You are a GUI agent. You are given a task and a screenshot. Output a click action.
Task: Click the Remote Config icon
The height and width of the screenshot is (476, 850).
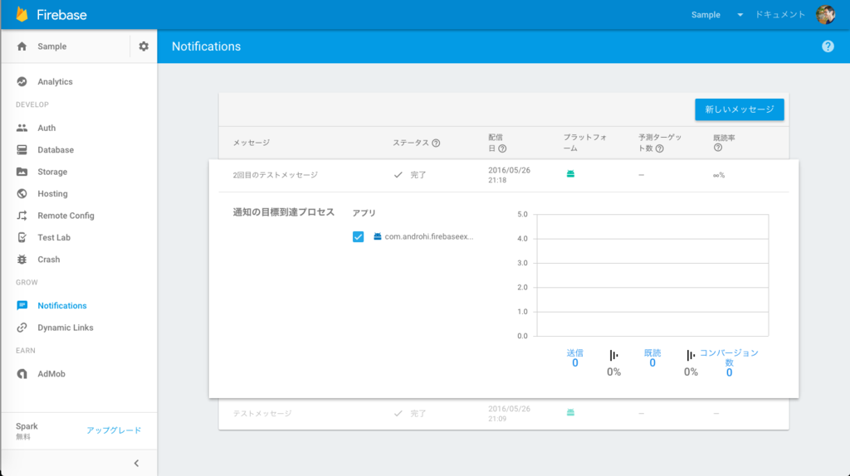coord(22,216)
